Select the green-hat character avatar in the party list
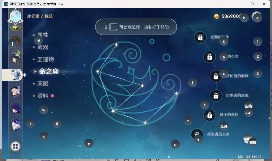 [x=16, y=57]
